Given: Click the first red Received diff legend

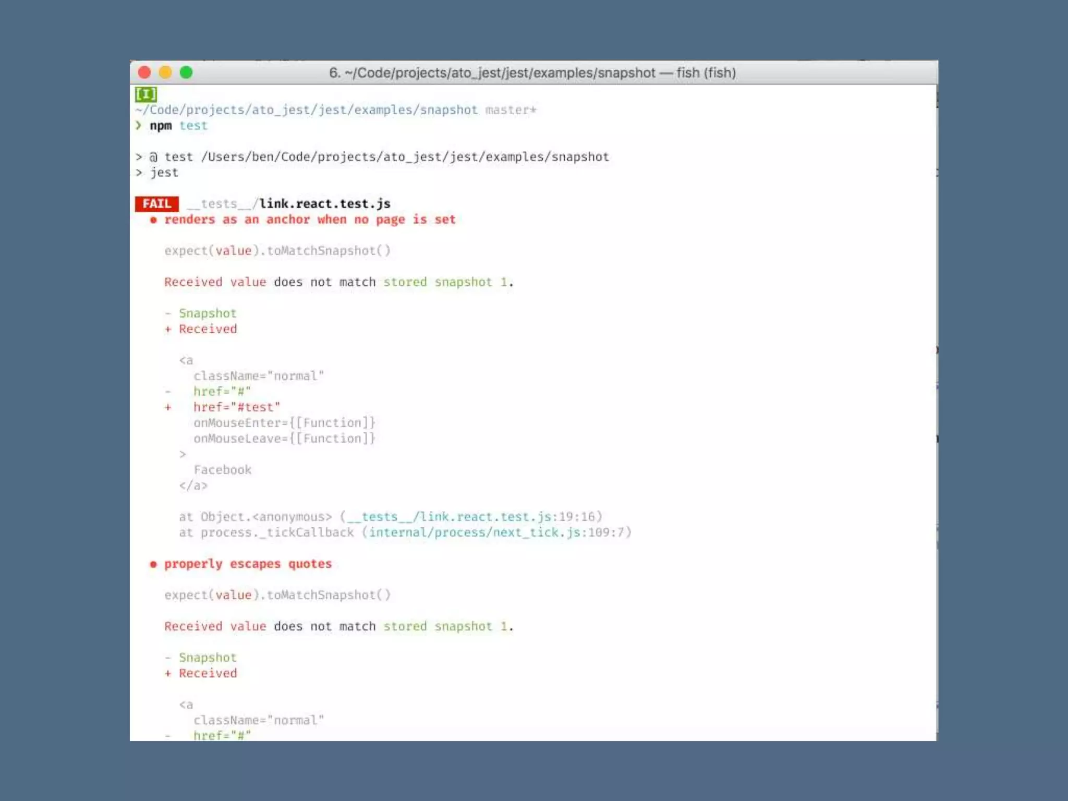Looking at the screenshot, I should pos(208,329).
